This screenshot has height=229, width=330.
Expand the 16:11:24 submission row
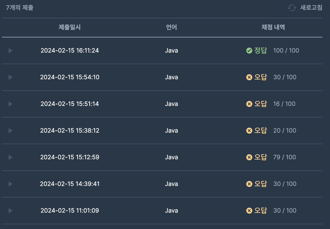10,51
